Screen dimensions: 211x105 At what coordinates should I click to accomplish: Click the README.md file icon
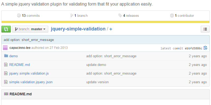click(6, 65)
